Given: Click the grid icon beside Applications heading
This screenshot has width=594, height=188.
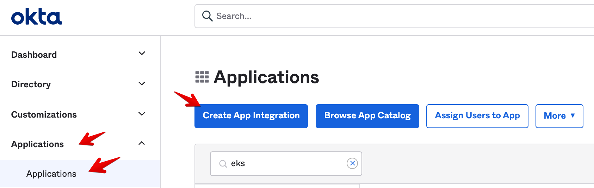Looking at the screenshot, I should coord(202,77).
